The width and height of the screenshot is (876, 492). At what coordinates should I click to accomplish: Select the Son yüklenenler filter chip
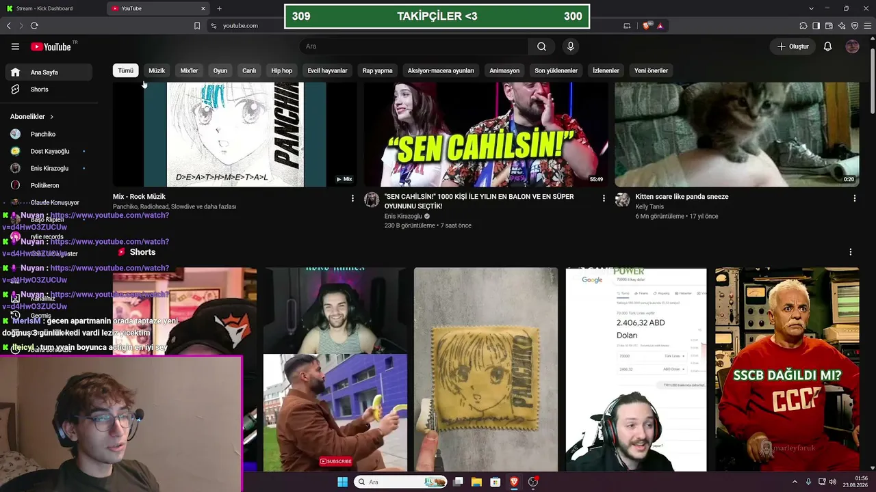[556, 70]
